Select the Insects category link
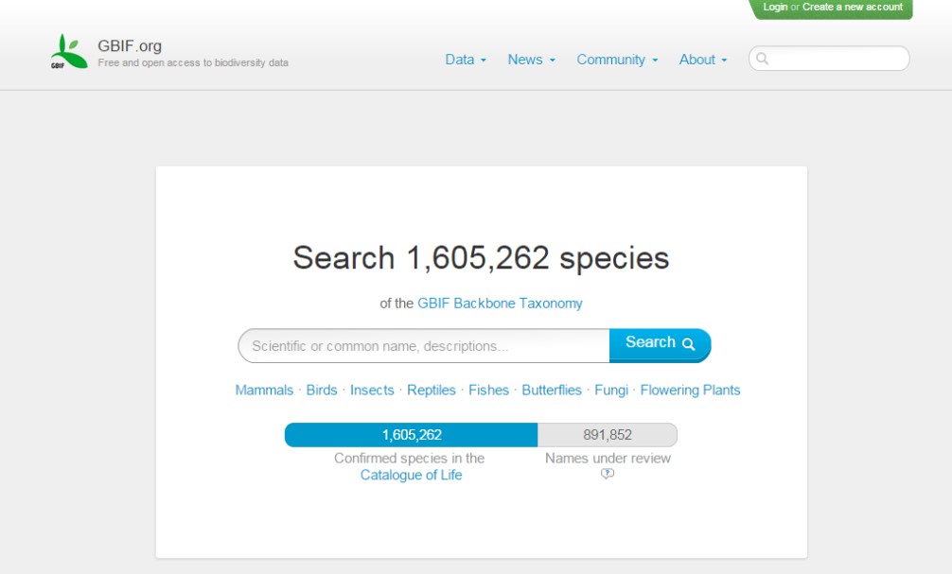Viewport: 952px width, 574px height. point(372,390)
